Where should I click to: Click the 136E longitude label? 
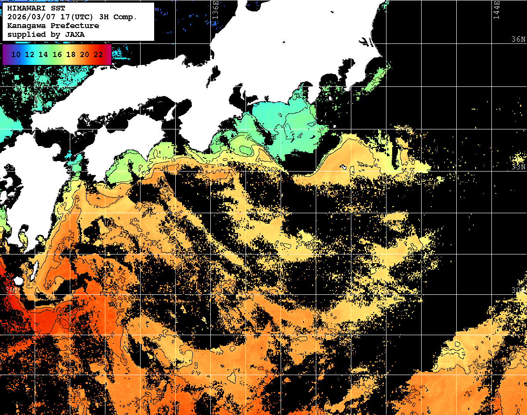click(215, 10)
